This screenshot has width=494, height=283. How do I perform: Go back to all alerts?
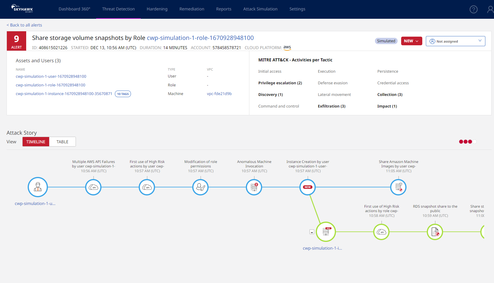pos(24,25)
